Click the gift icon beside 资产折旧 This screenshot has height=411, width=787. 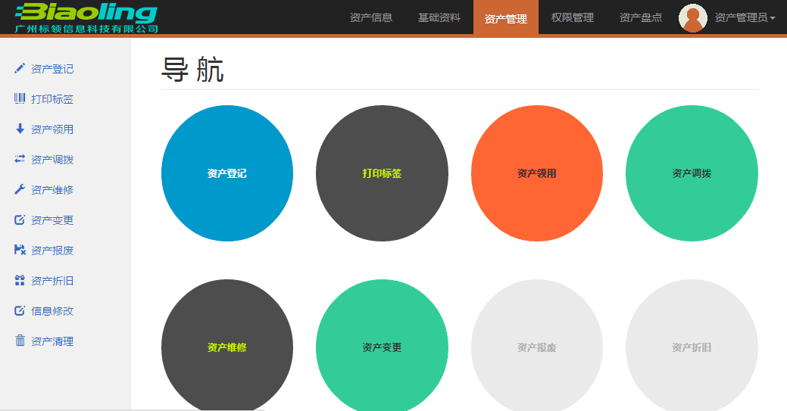tap(20, 281)
